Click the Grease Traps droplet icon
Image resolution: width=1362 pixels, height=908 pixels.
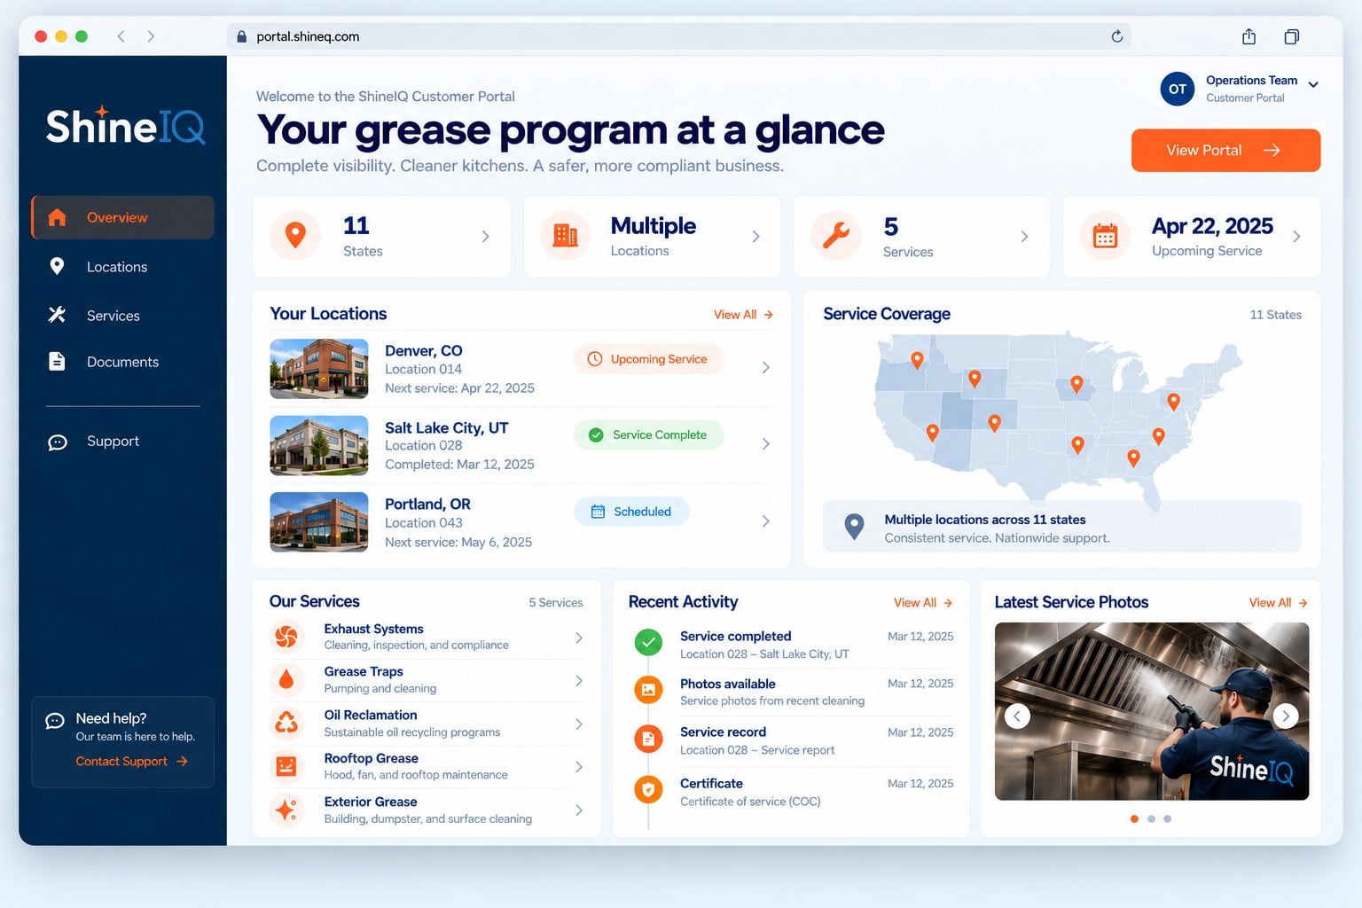[286, 679]
